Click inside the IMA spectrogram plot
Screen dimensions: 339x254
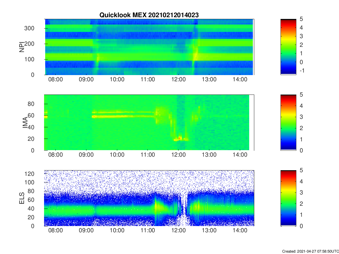[x=149, y=122]
